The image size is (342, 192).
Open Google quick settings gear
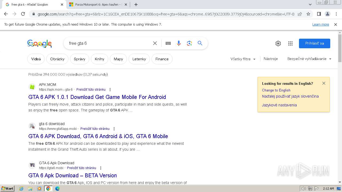point(278,43)
